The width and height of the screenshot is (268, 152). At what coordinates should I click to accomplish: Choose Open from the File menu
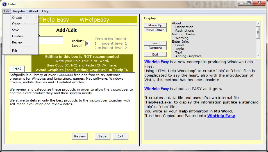[20, 24]
